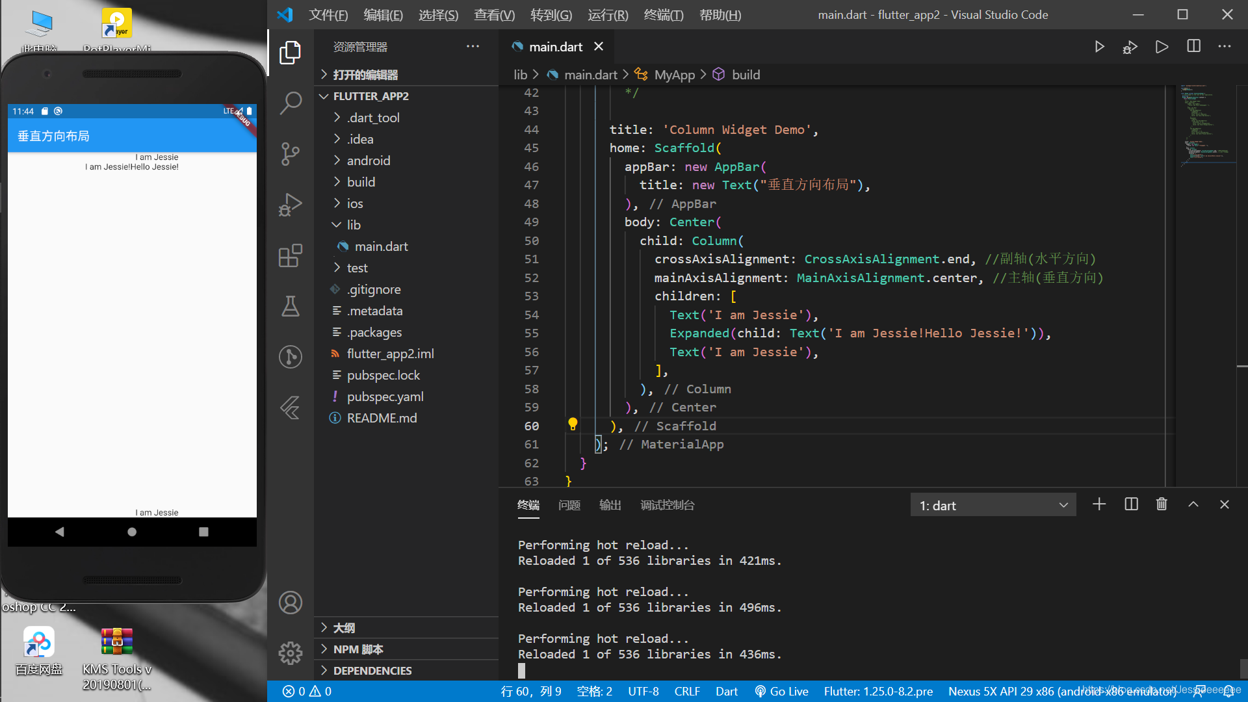Open the Manage gear in activity bar
Image resolution: width=1248 pixels, height=702 pixels.
point(290,653)
